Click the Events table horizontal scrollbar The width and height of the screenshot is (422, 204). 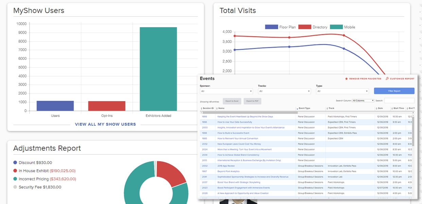[250, 112]
